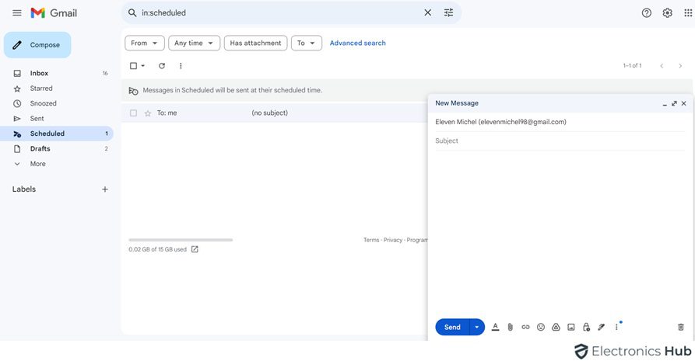This screenshot has height=361, width=695.
Task: Insert photo in New Message
Action: tap(571, 327)
